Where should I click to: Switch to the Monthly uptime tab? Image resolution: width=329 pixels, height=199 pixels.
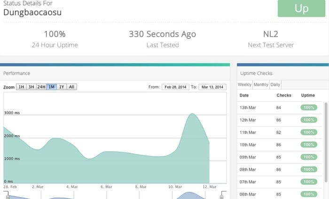[261, 85]
